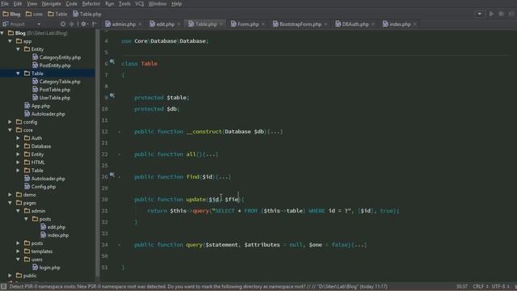Expand the templates folder under pages
Image resolution: width=517 pixels, height=291 pixels.
[x=18, y=251]
